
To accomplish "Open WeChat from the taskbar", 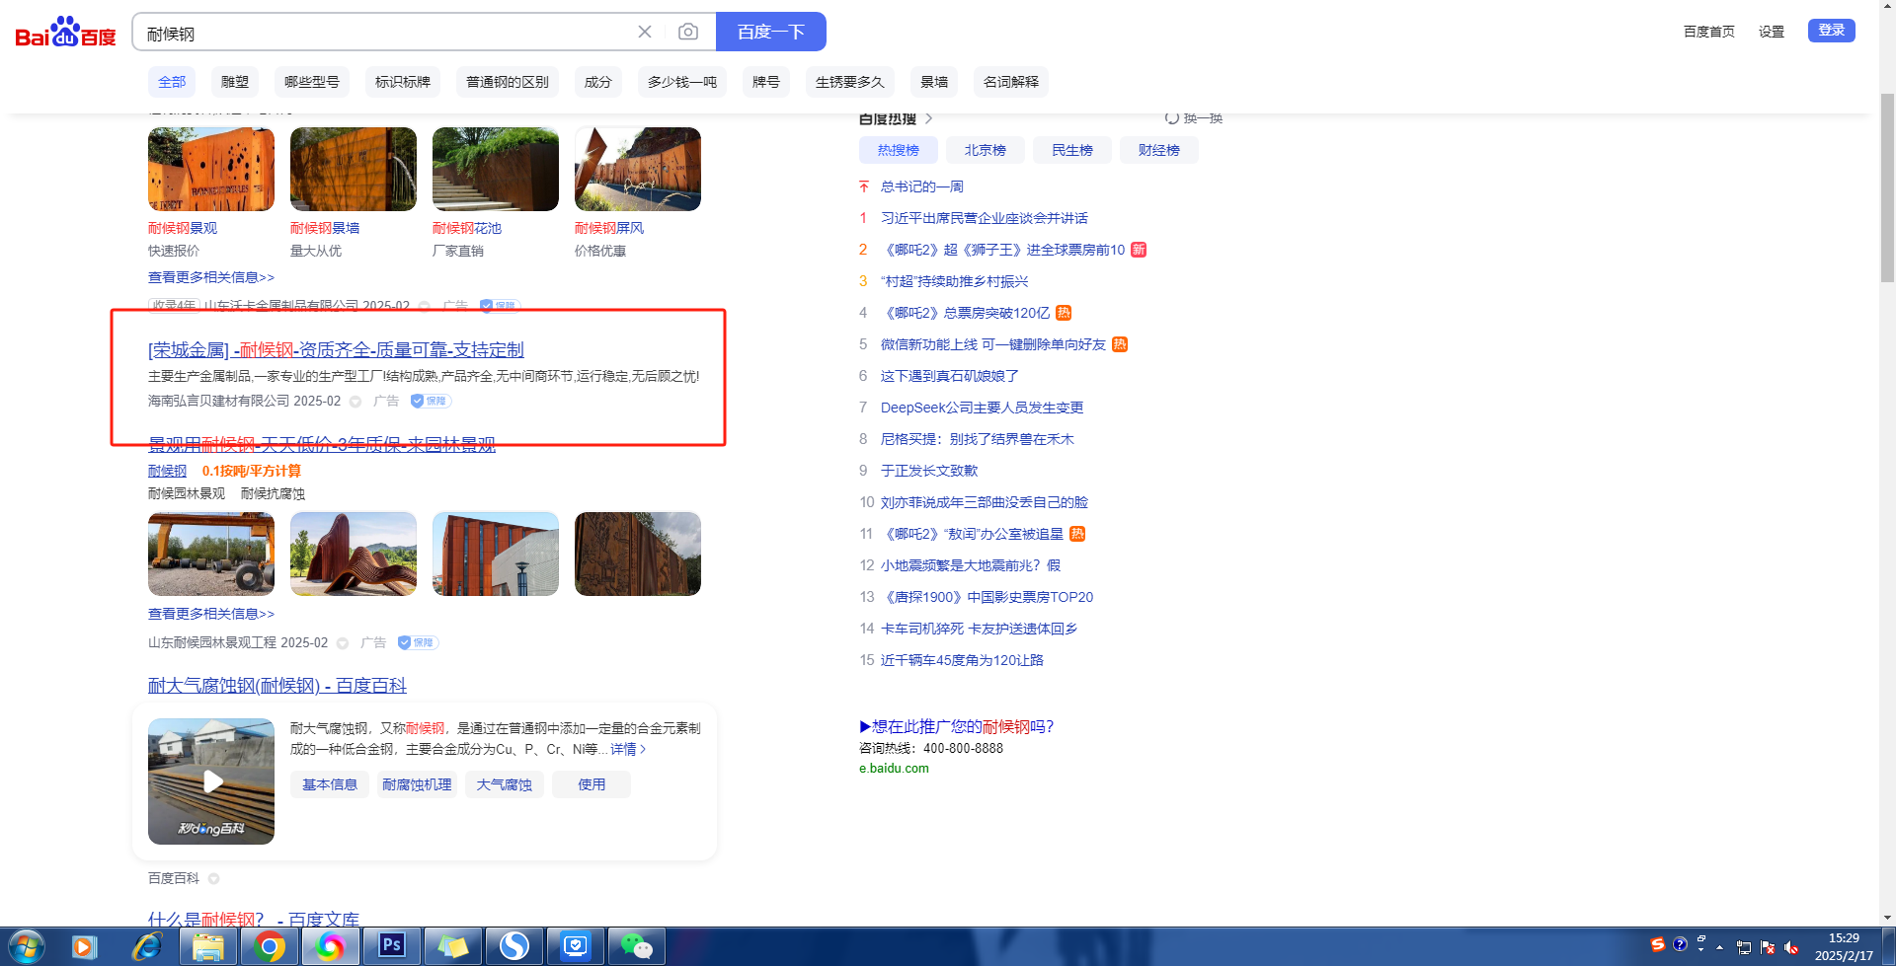I will (636, 946).
